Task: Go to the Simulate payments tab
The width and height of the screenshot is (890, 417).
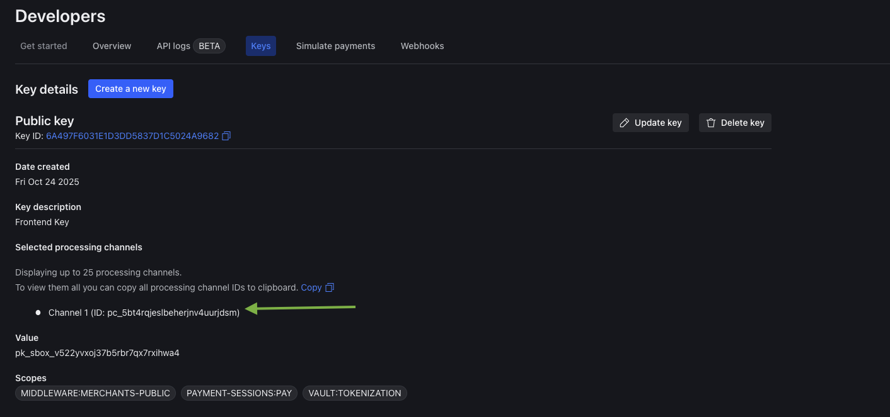Action: tap(335, 46)
